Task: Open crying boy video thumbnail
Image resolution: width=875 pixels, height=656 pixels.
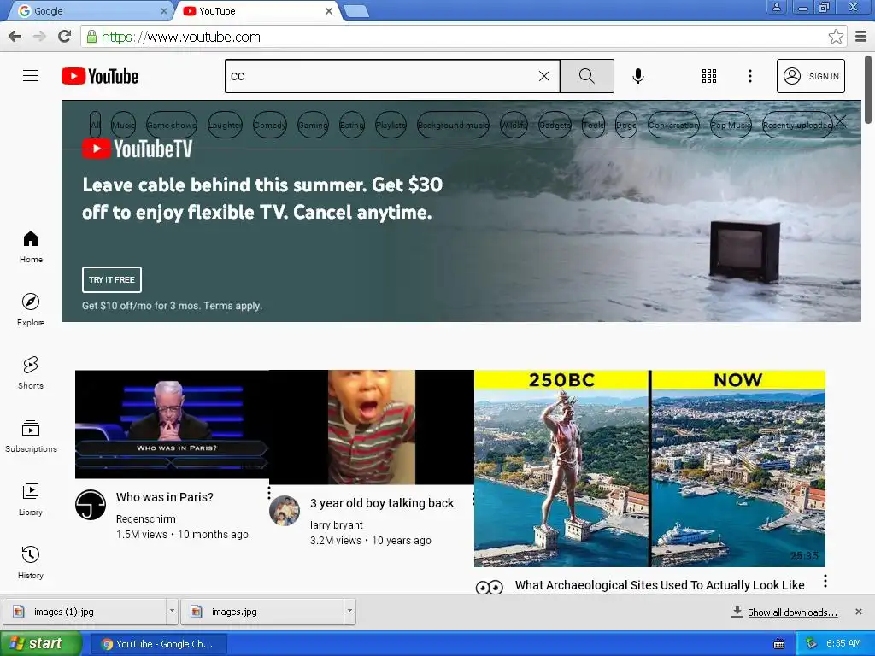Action: (372, 427)
